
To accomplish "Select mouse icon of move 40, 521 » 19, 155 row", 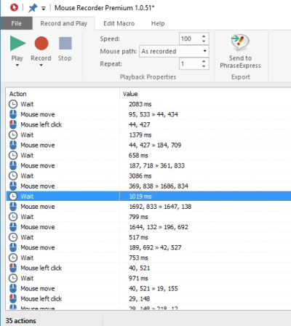I will coord(13,288).
